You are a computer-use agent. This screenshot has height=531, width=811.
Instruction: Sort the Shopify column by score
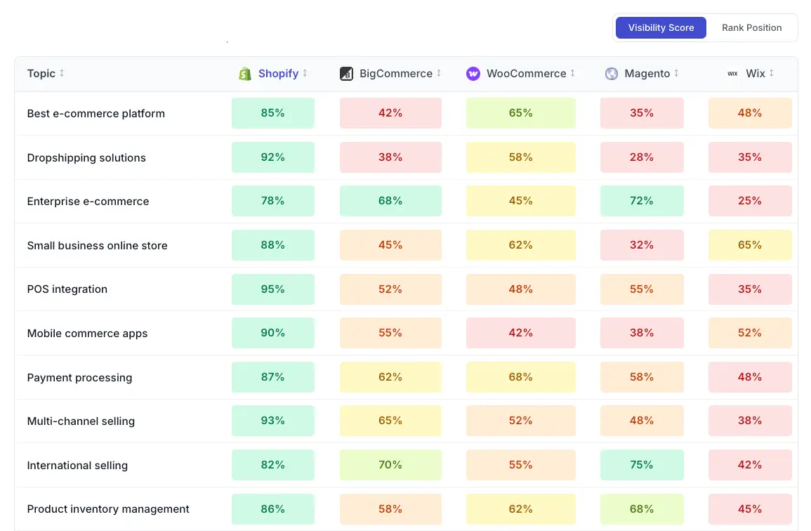coord(304,73)
